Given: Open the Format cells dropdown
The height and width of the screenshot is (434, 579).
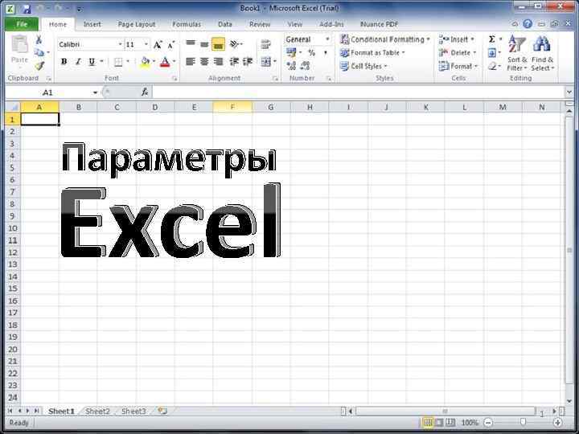Looking at the screenshot, I should click(458, 67).
